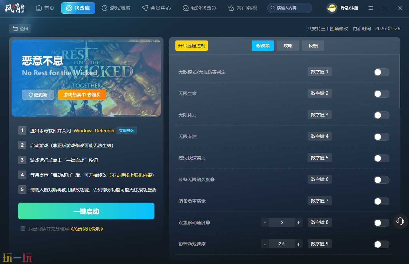Screen dimensions: 409x264
Task: Click 装备负重清零 label text
Action: click(192, 201)
